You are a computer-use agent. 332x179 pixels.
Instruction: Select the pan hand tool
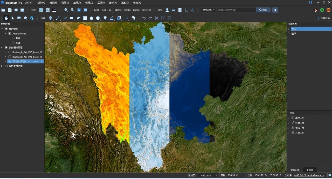coord(6,18)
